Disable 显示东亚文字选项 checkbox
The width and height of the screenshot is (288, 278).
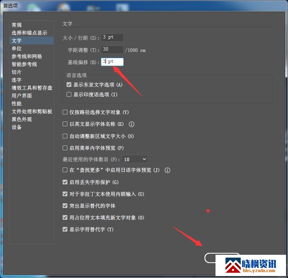tap(69, 85)
